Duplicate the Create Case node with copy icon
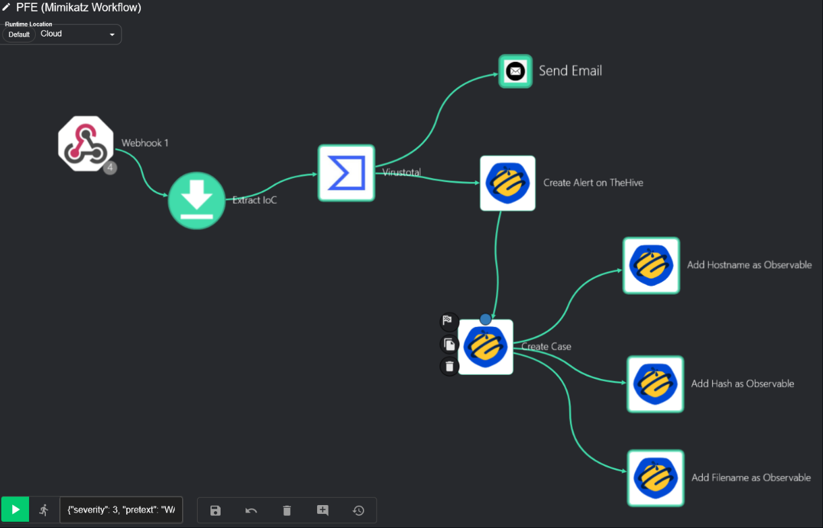The image size is (823, 528). (x=449, y=345)
